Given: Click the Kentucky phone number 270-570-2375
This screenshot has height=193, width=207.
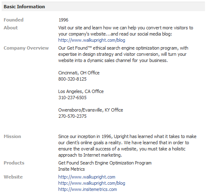Looking at the screenshot, I should (73, 116).
